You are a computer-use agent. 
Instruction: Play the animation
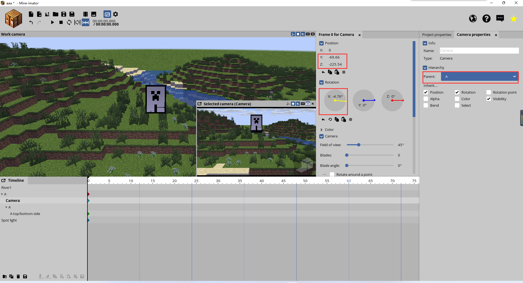(53, 22)
